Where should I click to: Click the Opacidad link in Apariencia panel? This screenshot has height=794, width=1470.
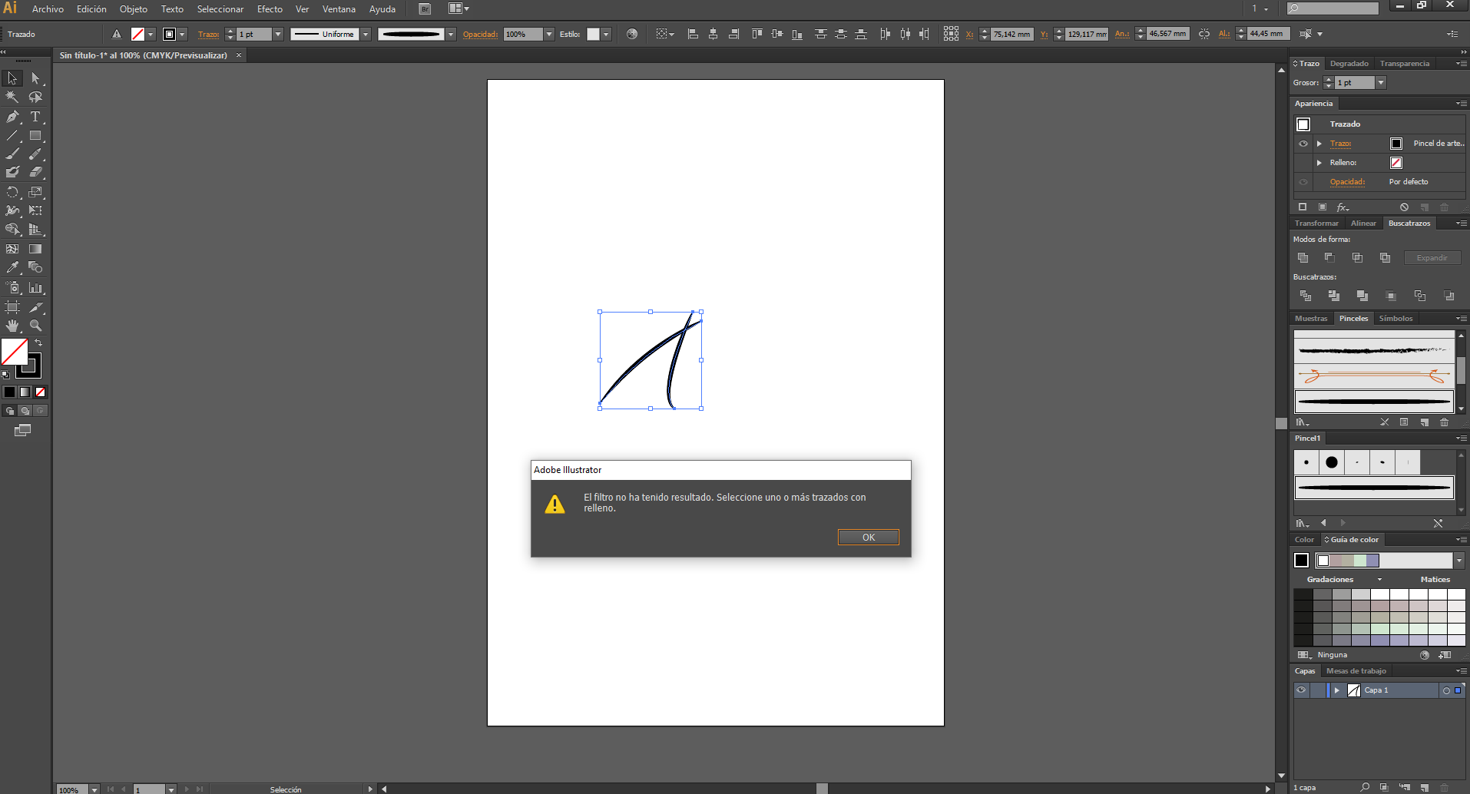1348,182
